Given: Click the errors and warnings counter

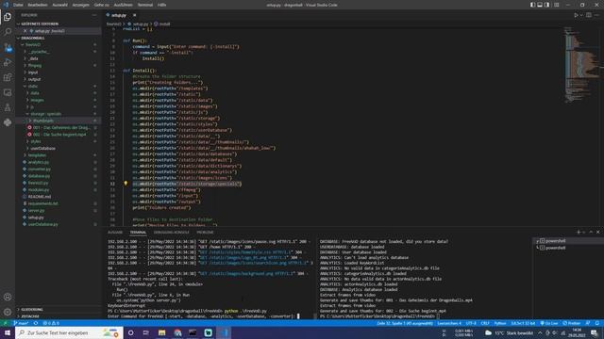Looking at the screenshot, I should [51, 323].
